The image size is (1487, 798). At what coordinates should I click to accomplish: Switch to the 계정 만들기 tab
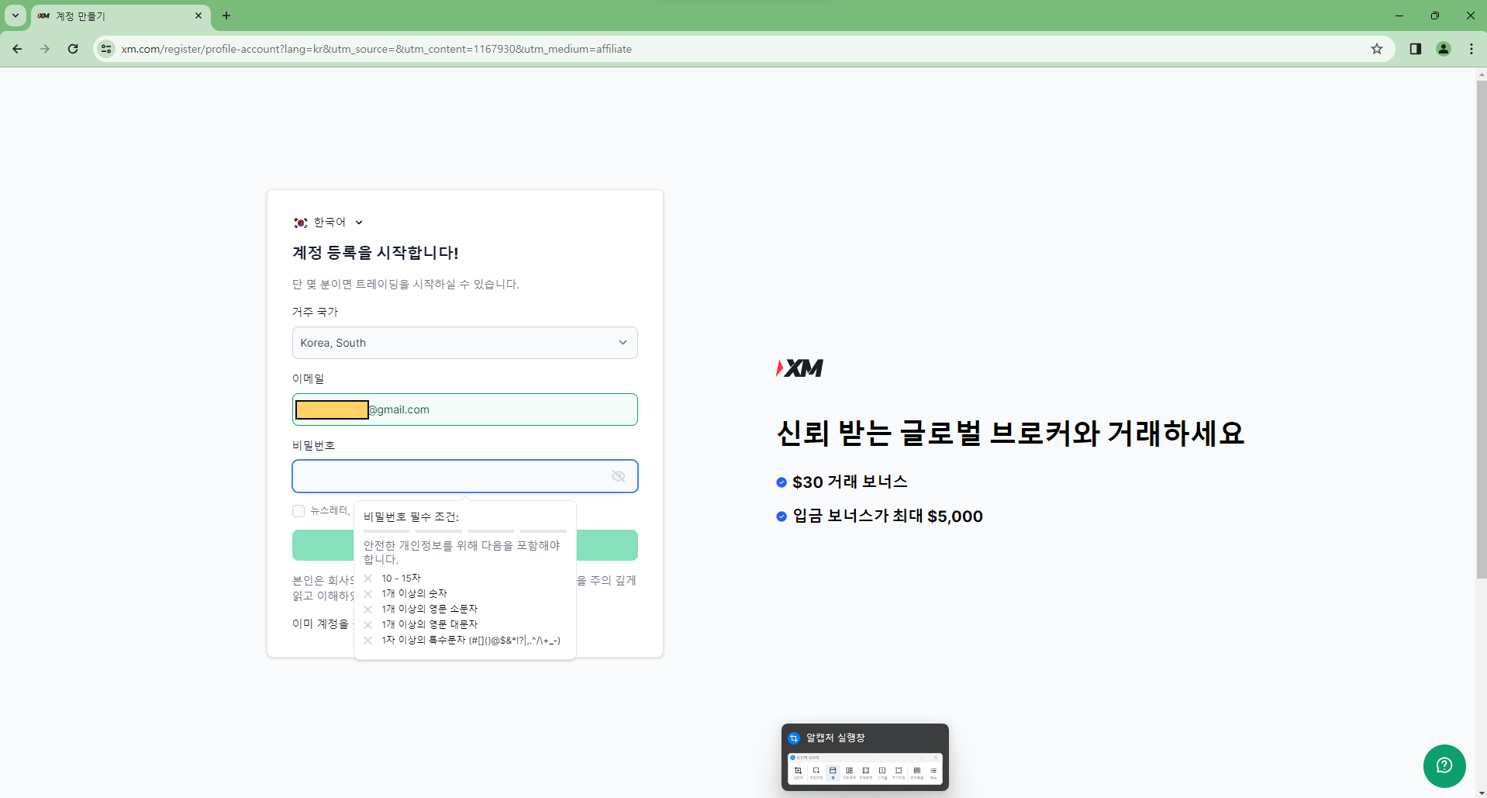click(x=93, y=16)
